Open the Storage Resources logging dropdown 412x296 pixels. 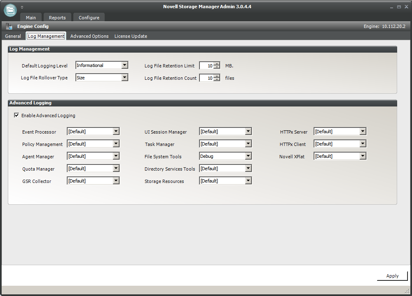click(248, 180)
